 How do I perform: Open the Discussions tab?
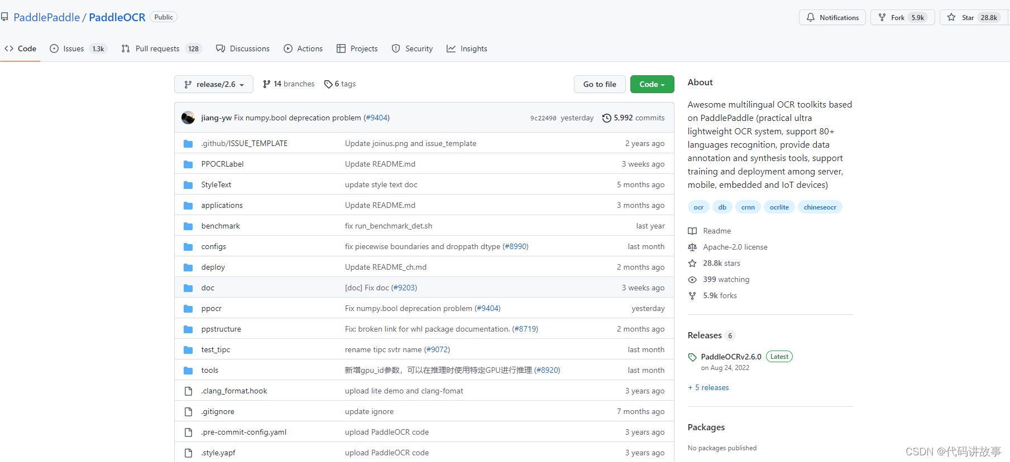[243, 48]
